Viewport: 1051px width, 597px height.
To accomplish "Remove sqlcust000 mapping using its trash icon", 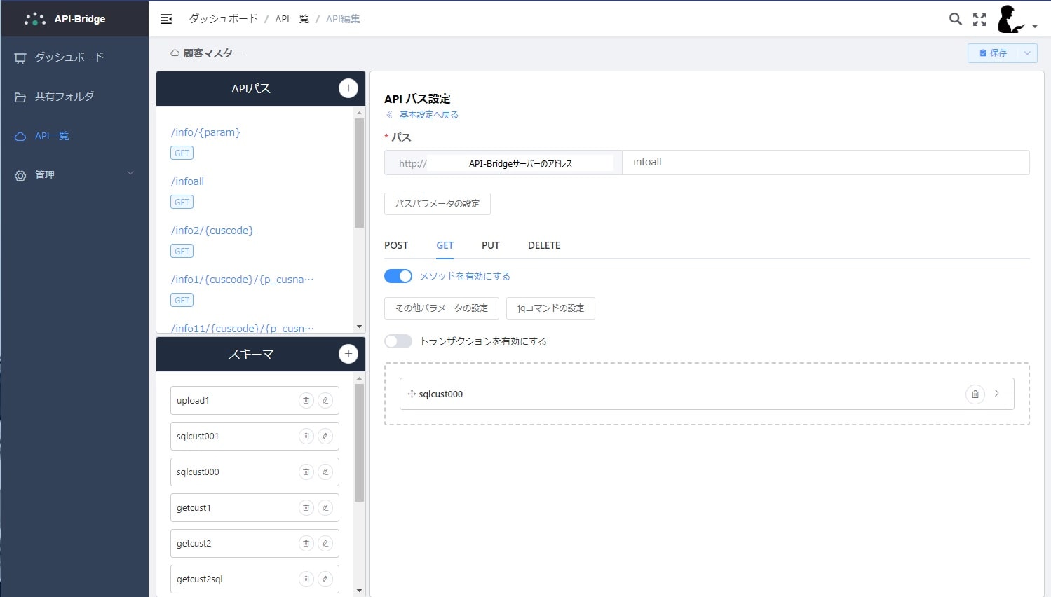I will [975, 394].
